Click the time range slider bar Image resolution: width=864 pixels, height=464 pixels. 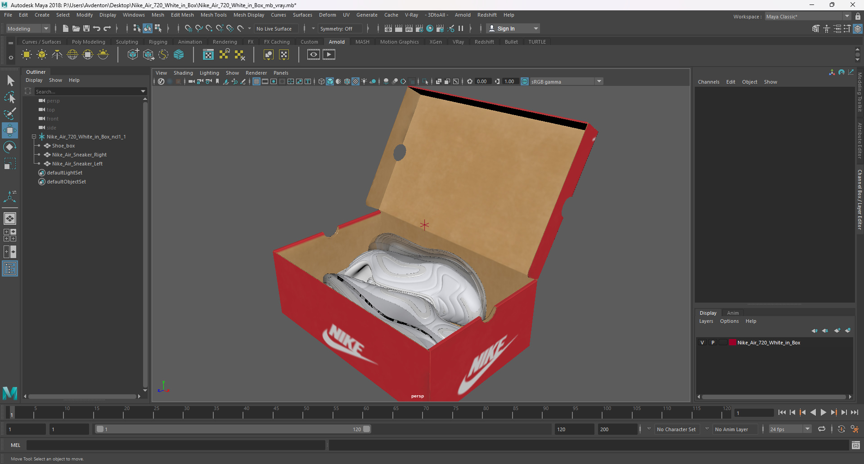tap(234, 429)
